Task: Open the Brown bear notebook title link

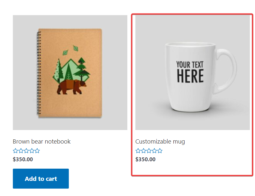Action: pos(41,141)
